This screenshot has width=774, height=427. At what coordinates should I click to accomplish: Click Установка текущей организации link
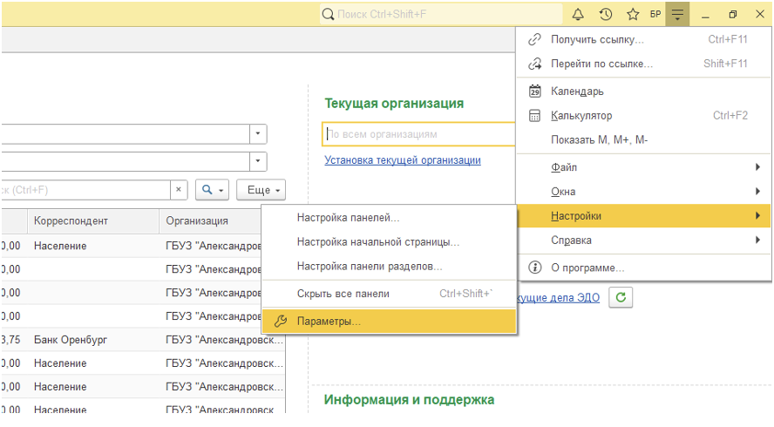[x=403, y=160]
